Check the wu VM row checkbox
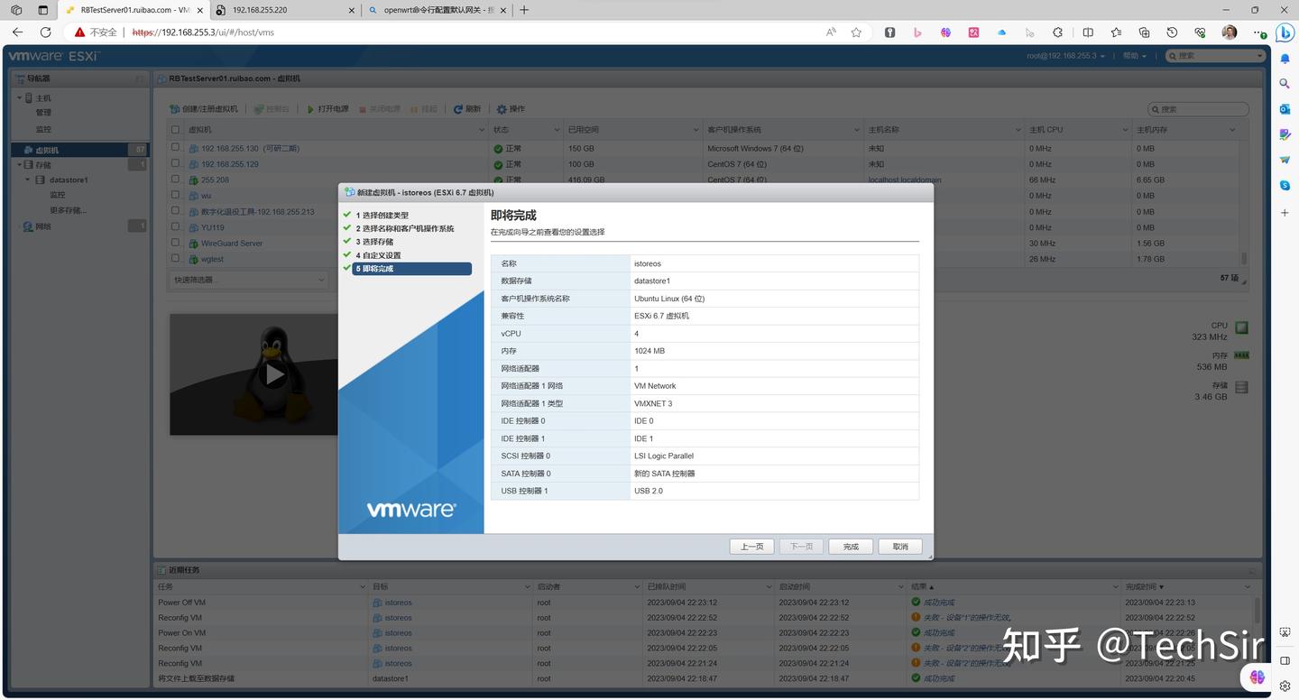Screen dimensions: 1299x700 [176, 196]
